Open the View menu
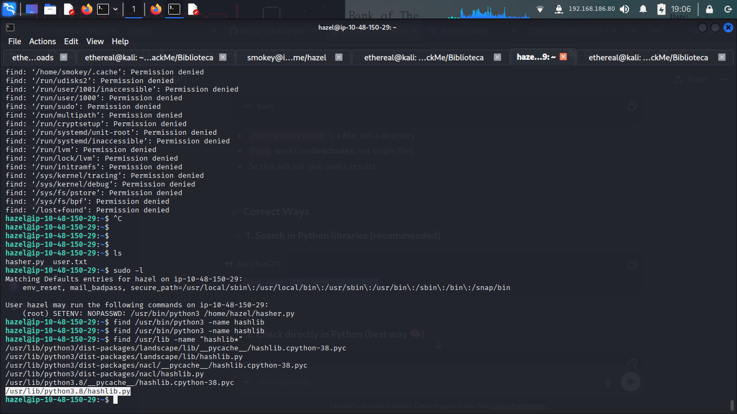 94,42
